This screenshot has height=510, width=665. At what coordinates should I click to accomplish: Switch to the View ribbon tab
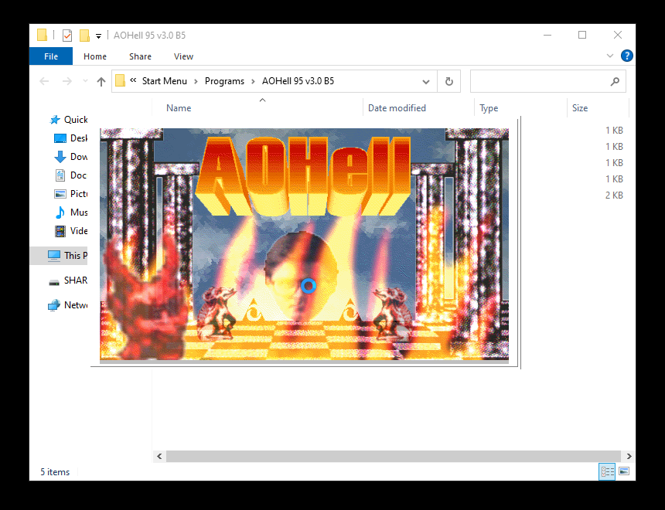183,56
